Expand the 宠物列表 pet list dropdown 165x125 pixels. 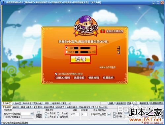pos(32,113)
